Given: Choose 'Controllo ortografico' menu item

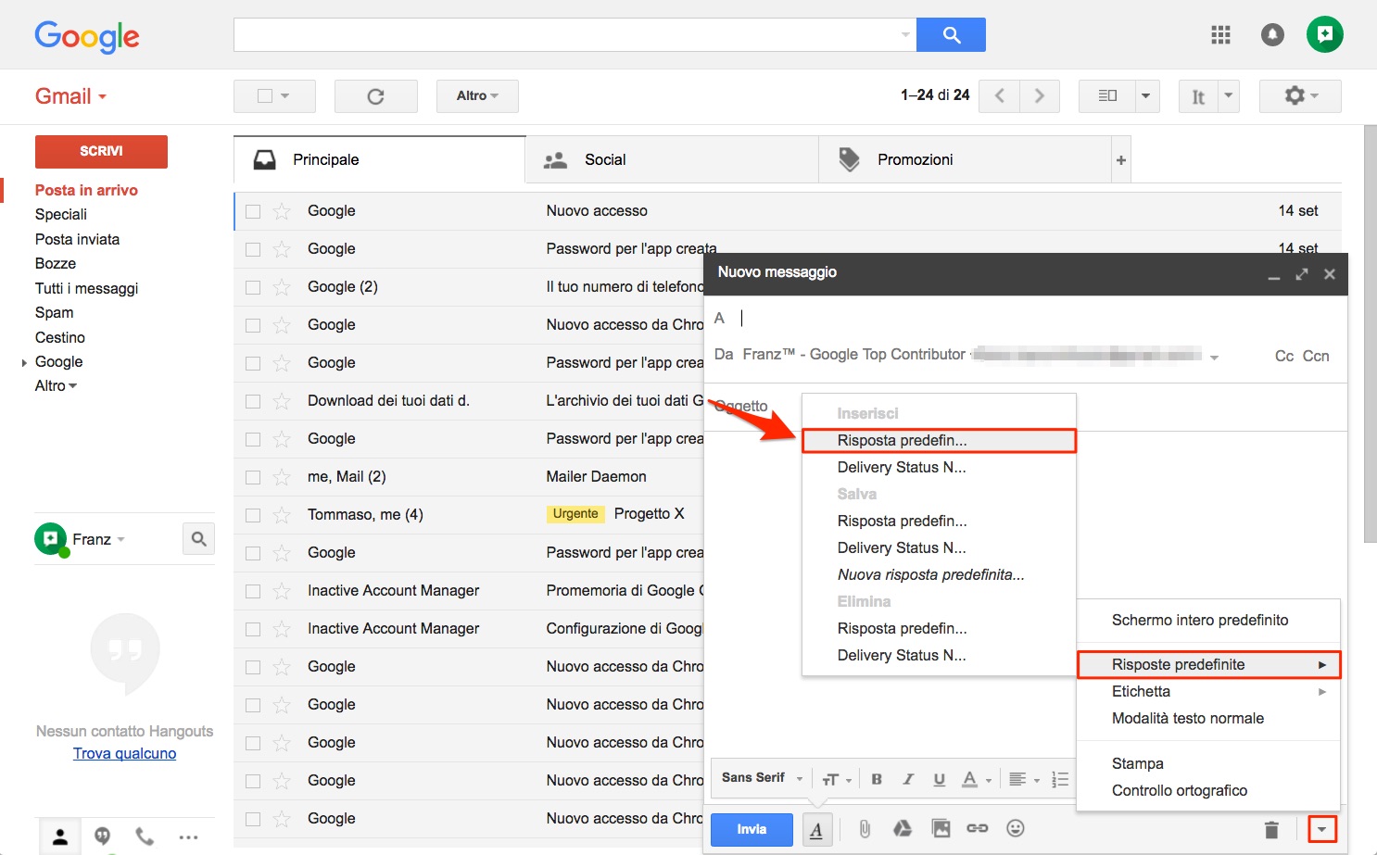Looking at the screenshot, I should [x=1208, y=791].
